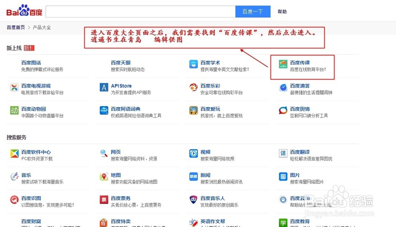Open the 百度图话 link
The height and width of the screenshot is (227, 396).
click(x=31, y=62)
